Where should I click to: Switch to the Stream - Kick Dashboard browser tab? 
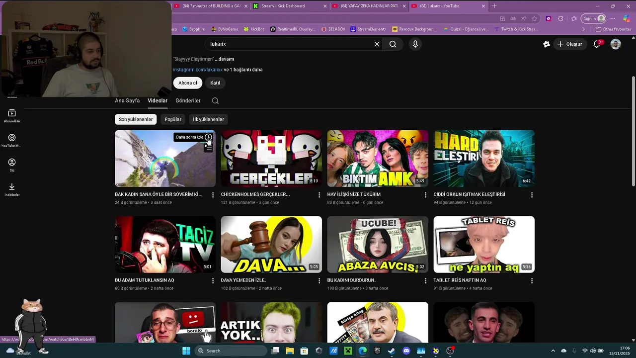tap(289, 6)
